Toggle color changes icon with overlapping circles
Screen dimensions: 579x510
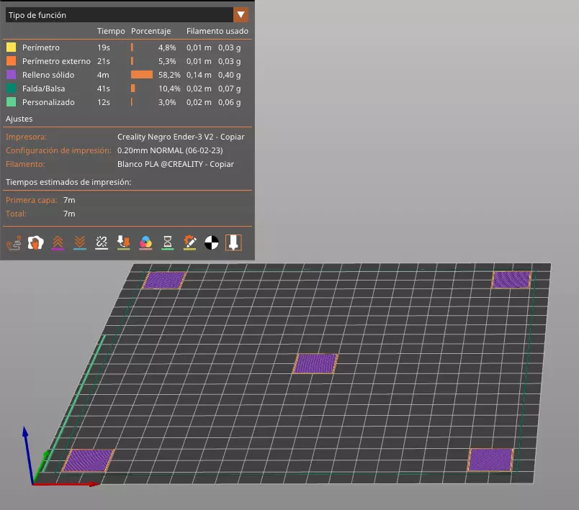(x=145, y=243)
